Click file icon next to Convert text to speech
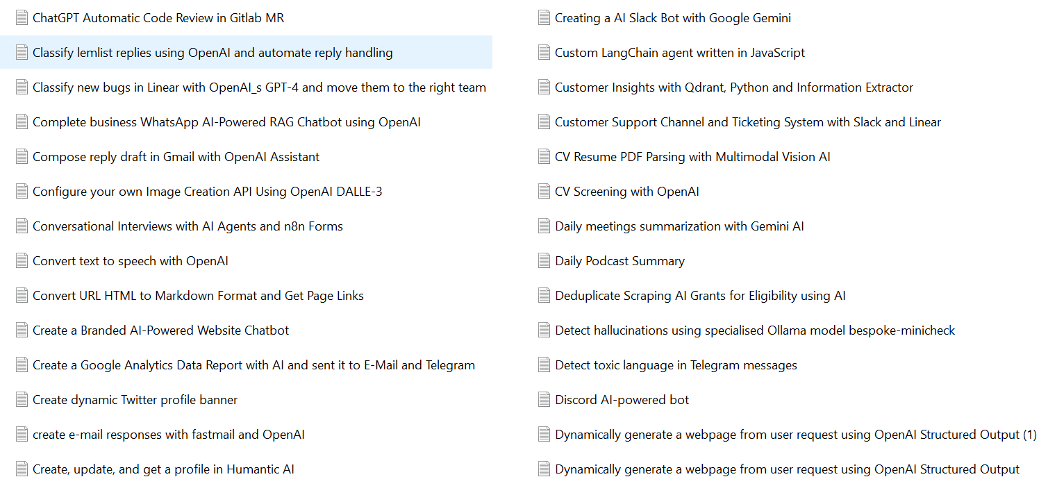 click(x=22, y=261)
